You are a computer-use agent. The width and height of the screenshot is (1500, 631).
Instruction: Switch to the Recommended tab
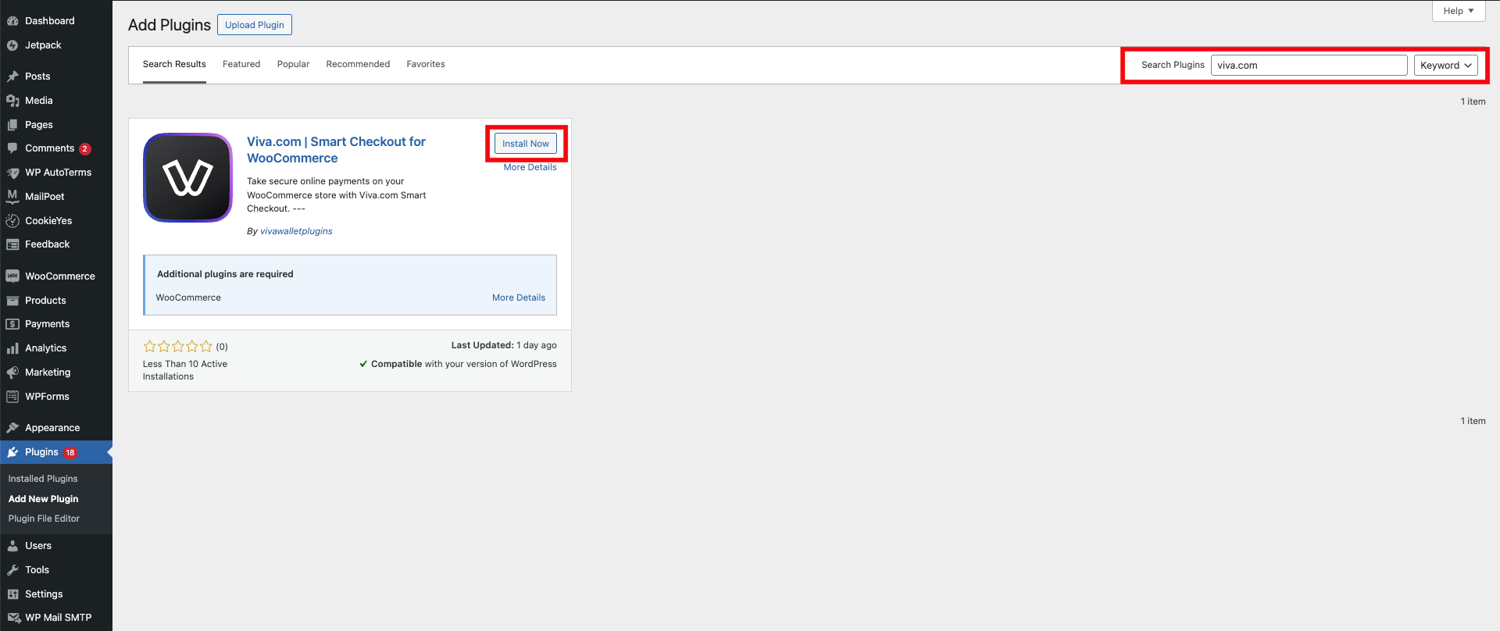tap(358, 64)
